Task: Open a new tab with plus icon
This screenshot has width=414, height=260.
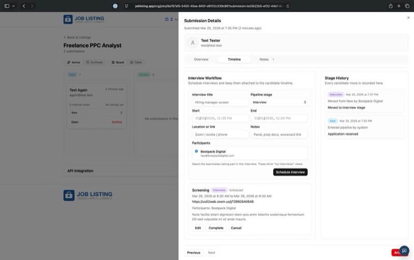Action: (398, 6)
